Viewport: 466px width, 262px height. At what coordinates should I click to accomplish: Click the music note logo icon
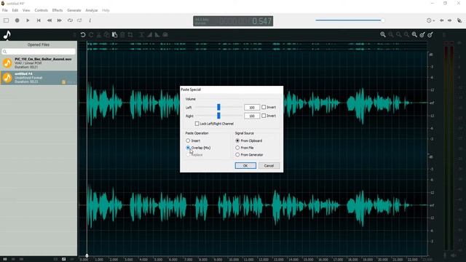(7, 35)
